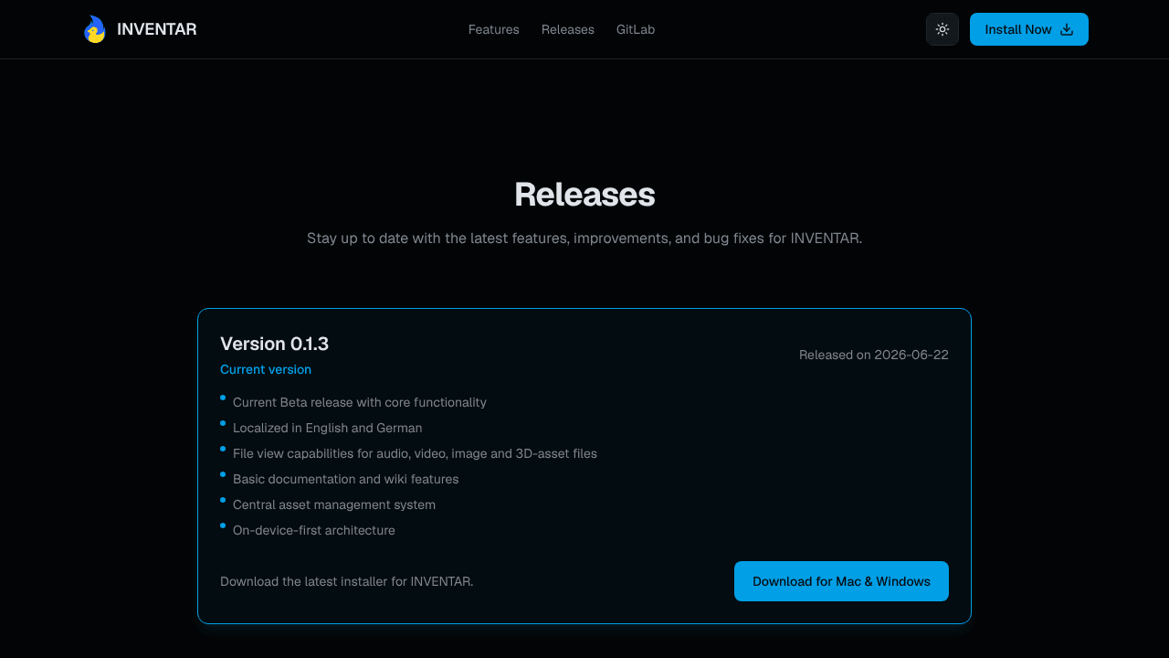This screenshot has height=658, width=1169.
Task: Toggle light theme with the sun icon
Action: tap(943, 29)
